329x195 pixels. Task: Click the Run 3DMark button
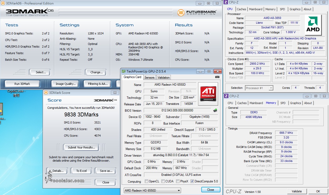(x=22, y=84)
